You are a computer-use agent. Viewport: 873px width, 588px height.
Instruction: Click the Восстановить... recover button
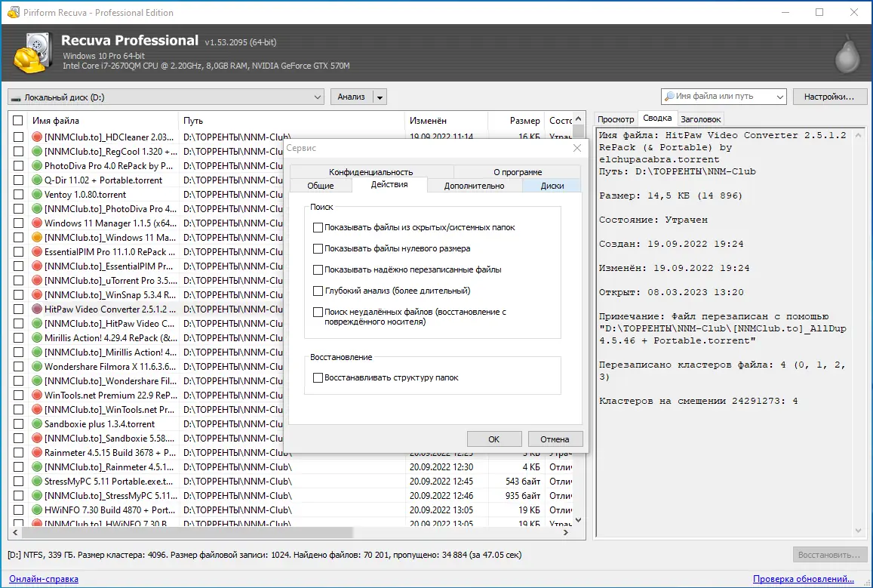[x=829, y=555]
